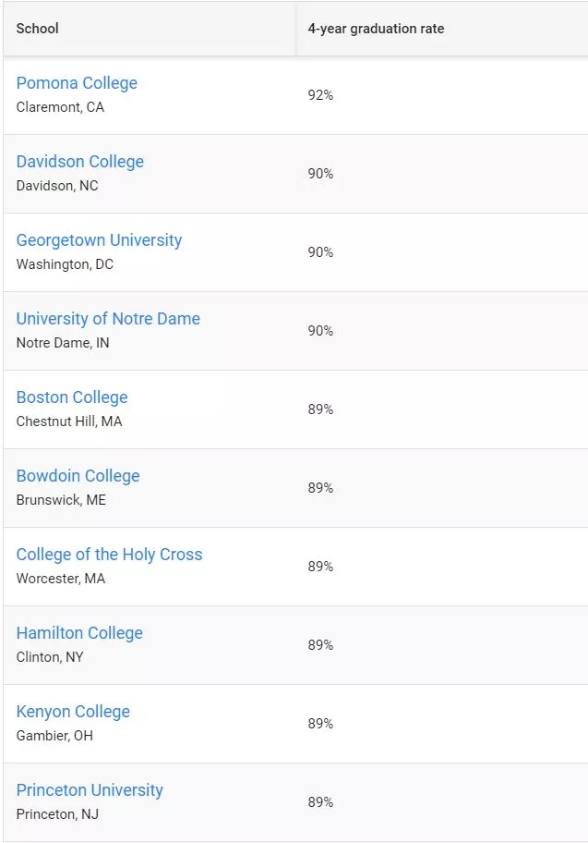Click the Washington, DC location text

tap(65, 264)
